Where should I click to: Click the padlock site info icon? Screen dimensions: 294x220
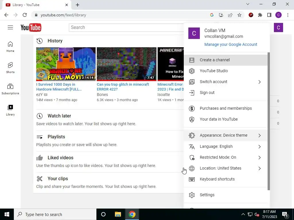pyautogui.click(x=36, y=15)
